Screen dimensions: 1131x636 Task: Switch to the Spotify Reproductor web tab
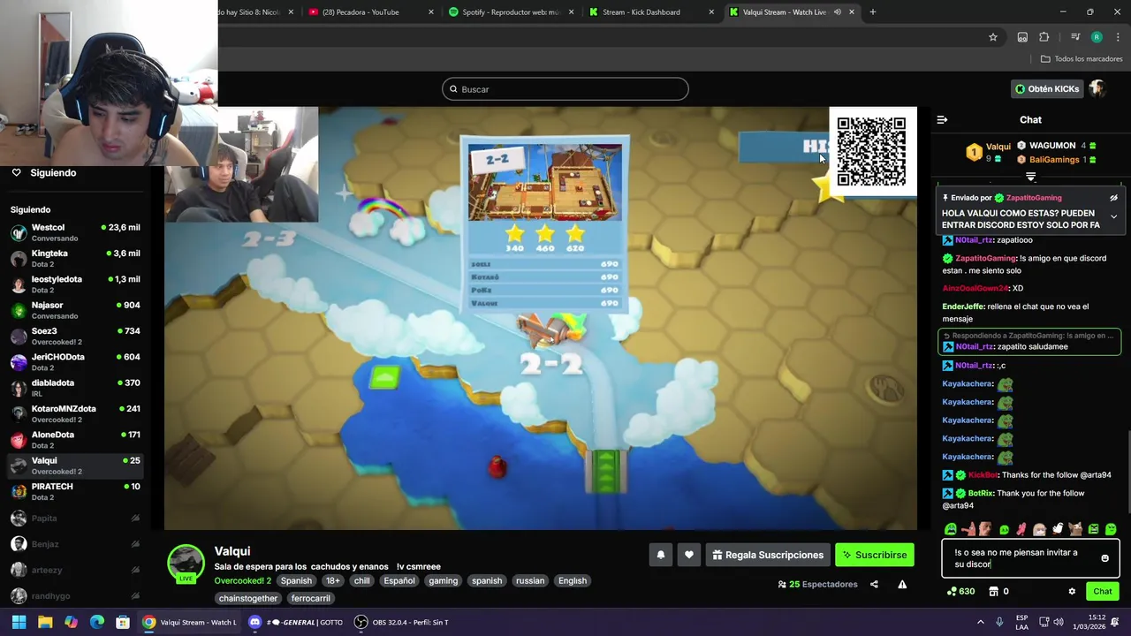pyautogui.click(x=511, y=12)
